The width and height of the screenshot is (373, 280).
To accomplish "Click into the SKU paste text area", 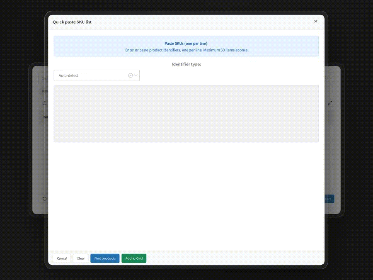I will [x=186, y=114].
